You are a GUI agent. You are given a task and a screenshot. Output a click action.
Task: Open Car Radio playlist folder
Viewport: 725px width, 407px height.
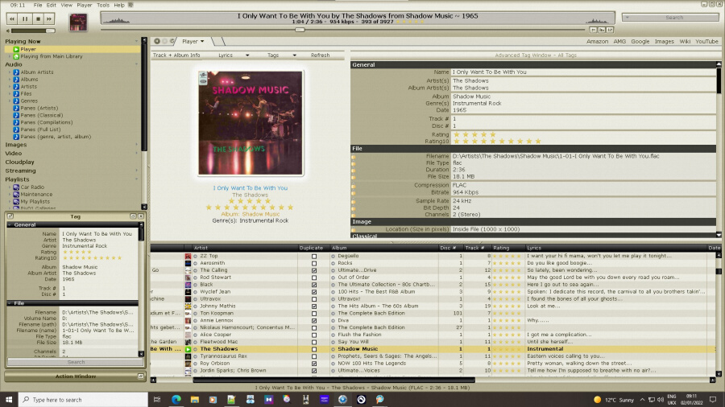(x=32, y=187)
